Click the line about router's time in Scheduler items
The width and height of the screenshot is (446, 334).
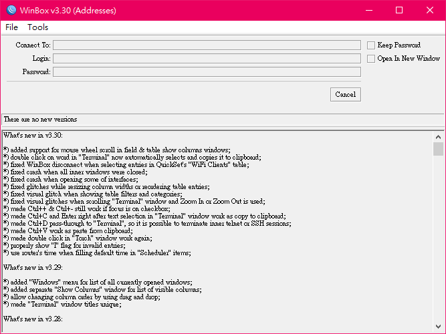click(x=97, y=253)
